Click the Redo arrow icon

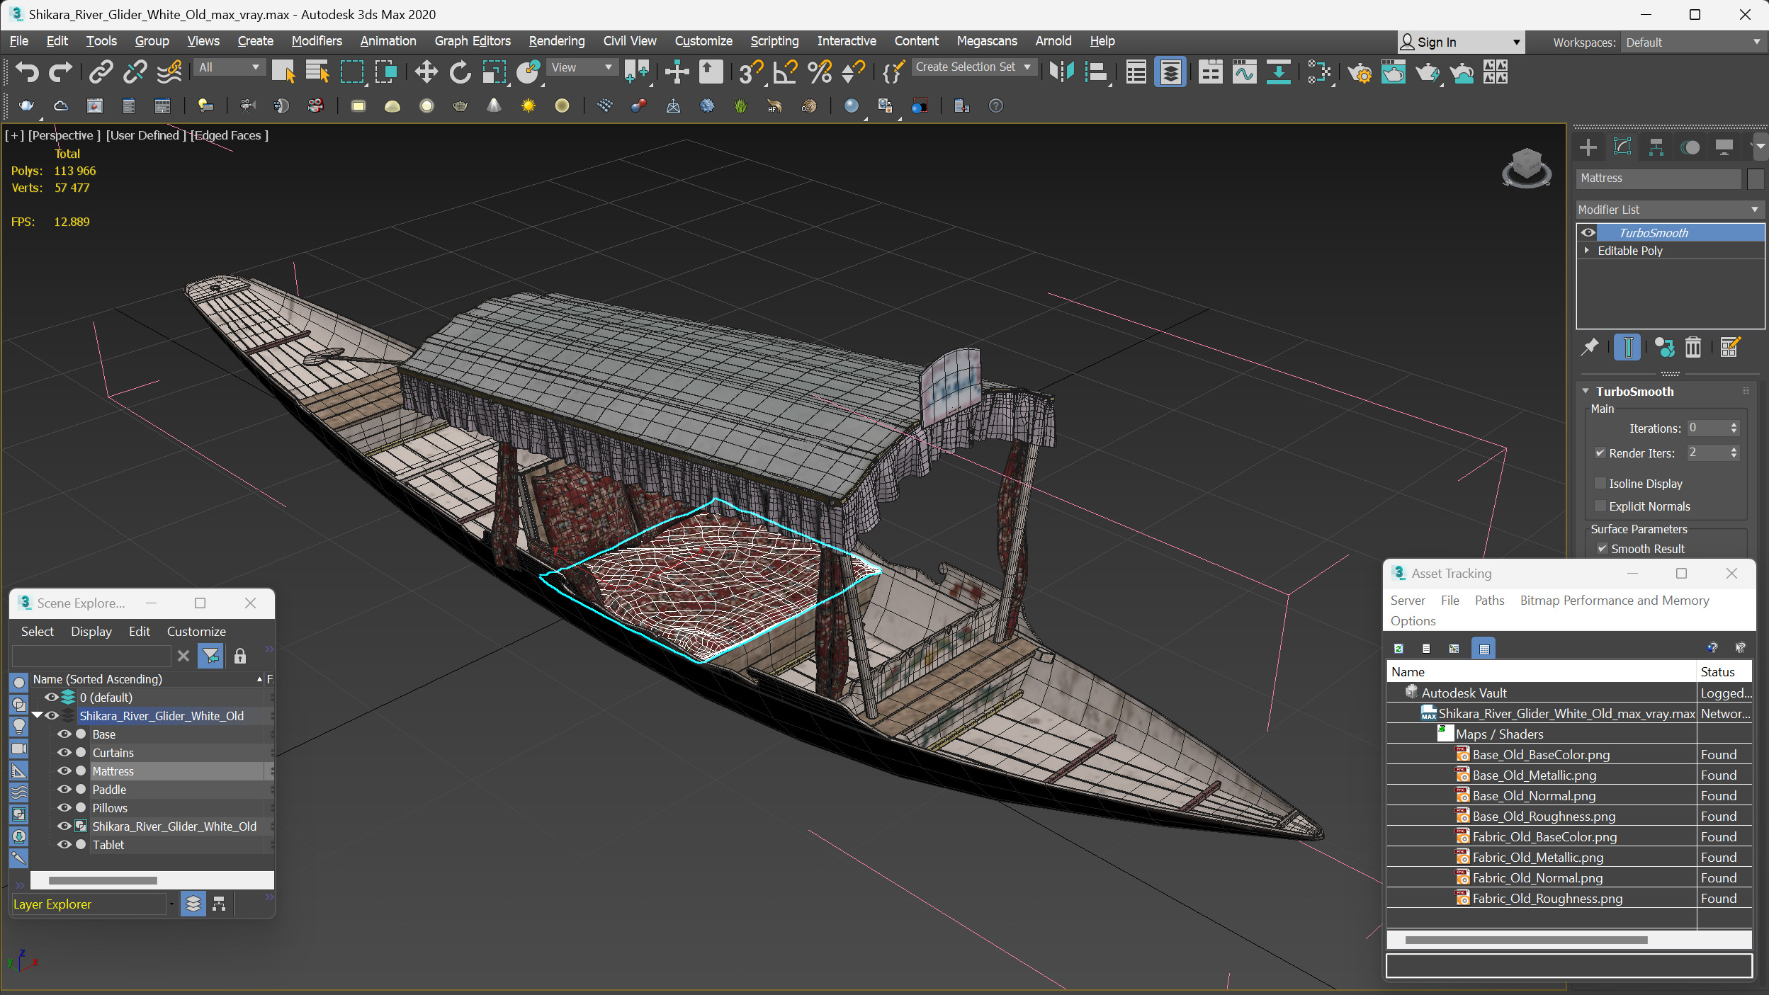60,71
